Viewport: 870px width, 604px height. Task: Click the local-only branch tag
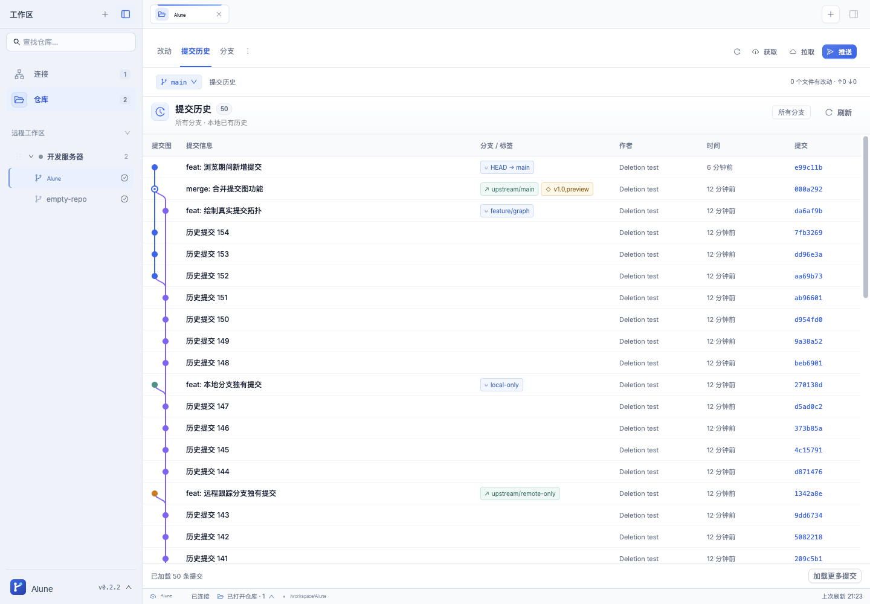tap(501, 385)
